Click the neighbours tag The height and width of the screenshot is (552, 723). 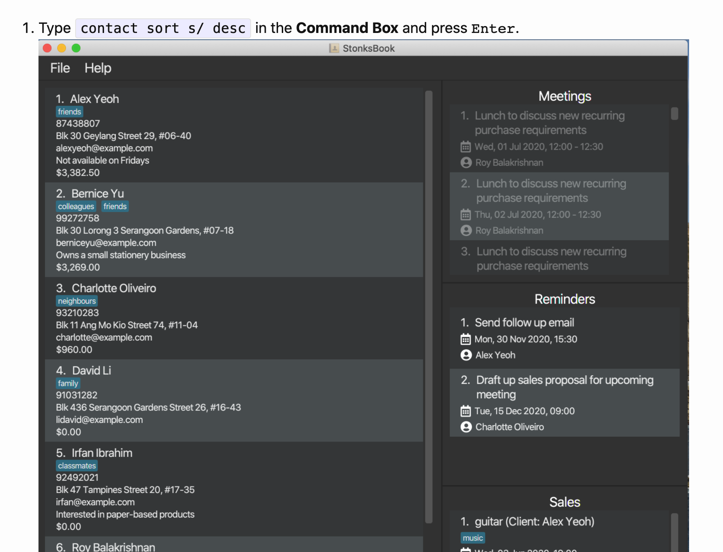click(x=77, y=301)
